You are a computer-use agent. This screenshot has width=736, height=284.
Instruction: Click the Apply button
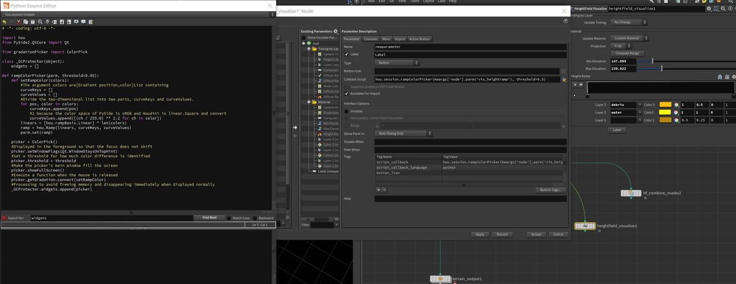(480, 234)
